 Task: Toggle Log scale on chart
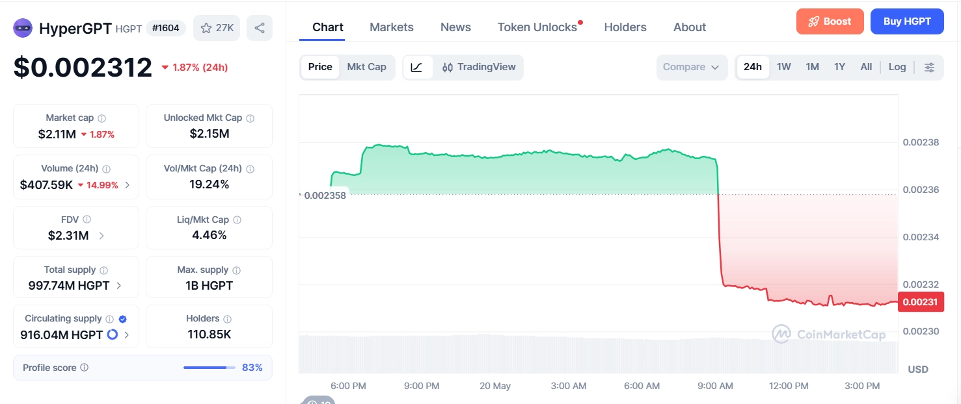click(897, 67)
